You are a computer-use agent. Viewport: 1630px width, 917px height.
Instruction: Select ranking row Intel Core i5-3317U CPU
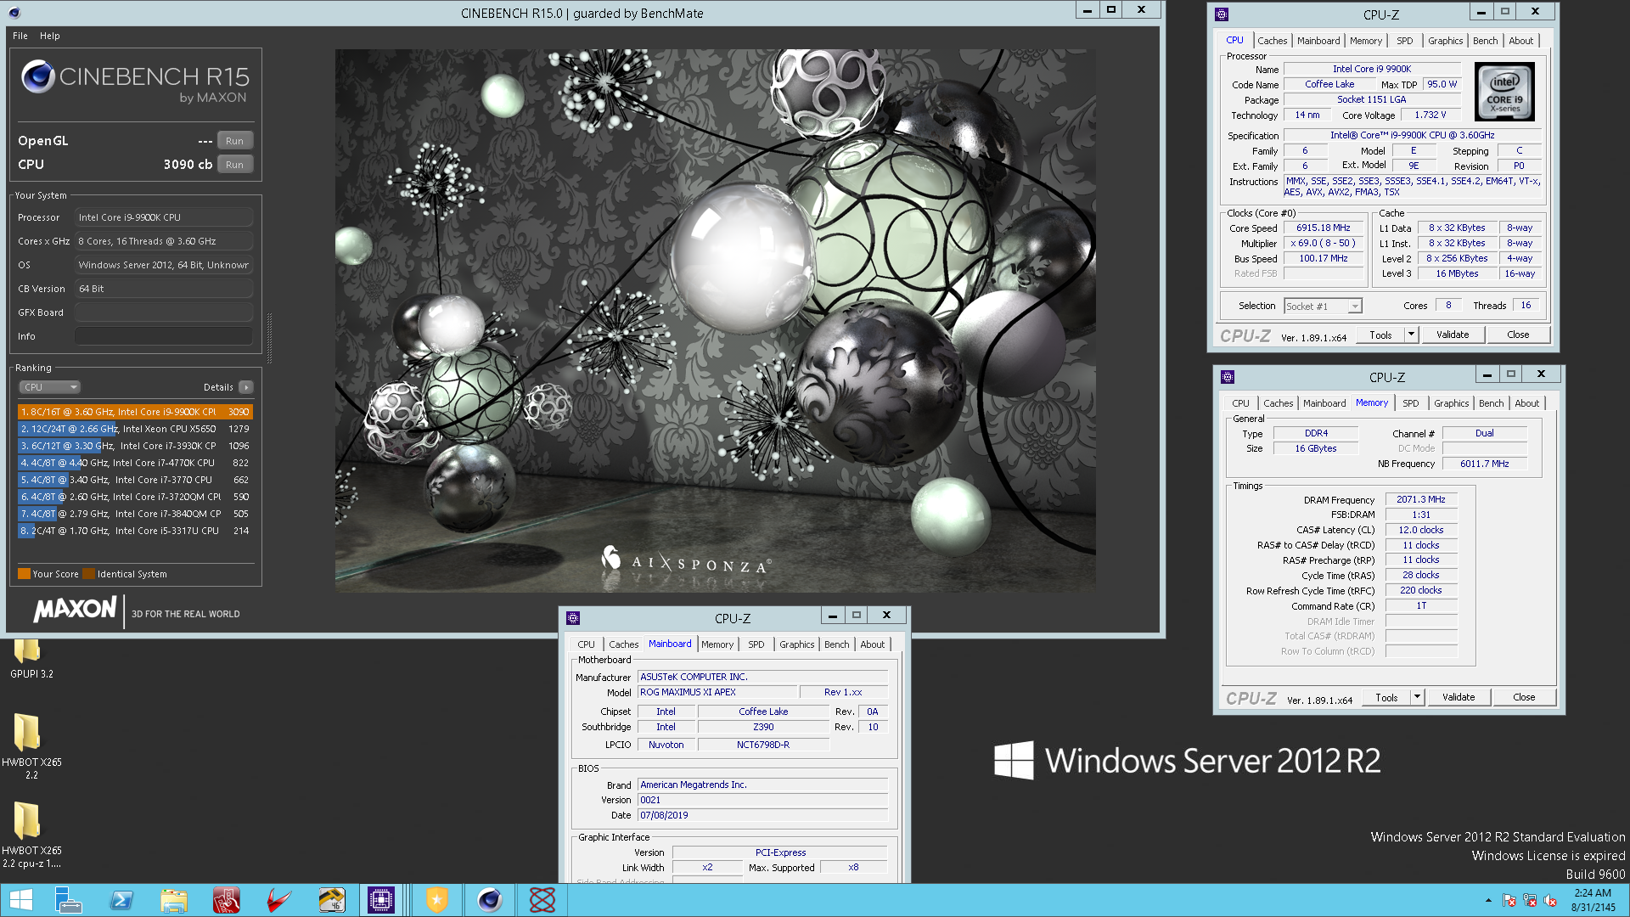(135, 531)
